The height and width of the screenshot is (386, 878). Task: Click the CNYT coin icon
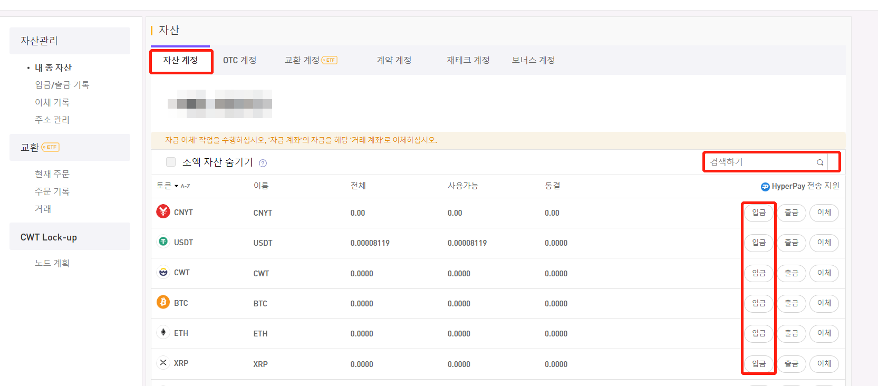click(x=163, y=211)
